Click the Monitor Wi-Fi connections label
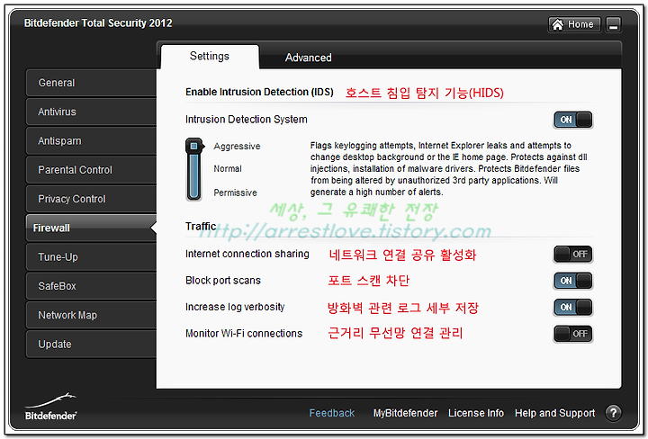The height and width of the screenshot is (439, 648). point(244,333)
